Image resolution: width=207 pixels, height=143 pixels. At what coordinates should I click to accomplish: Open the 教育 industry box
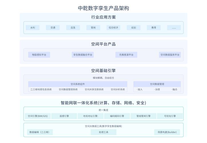tap(154, 27)
